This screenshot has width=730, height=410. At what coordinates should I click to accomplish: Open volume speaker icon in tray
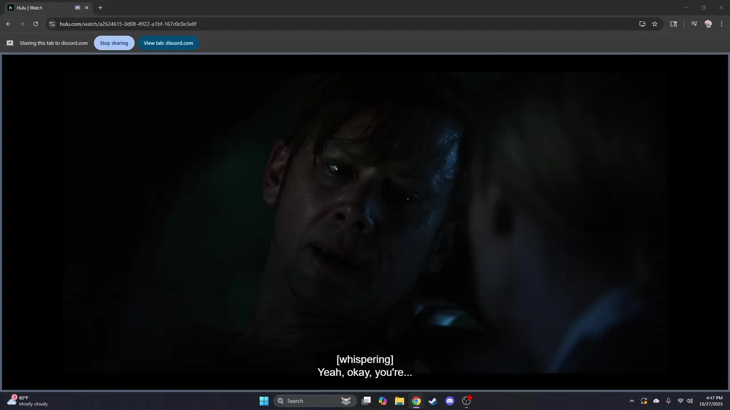[x=690, y=401]
